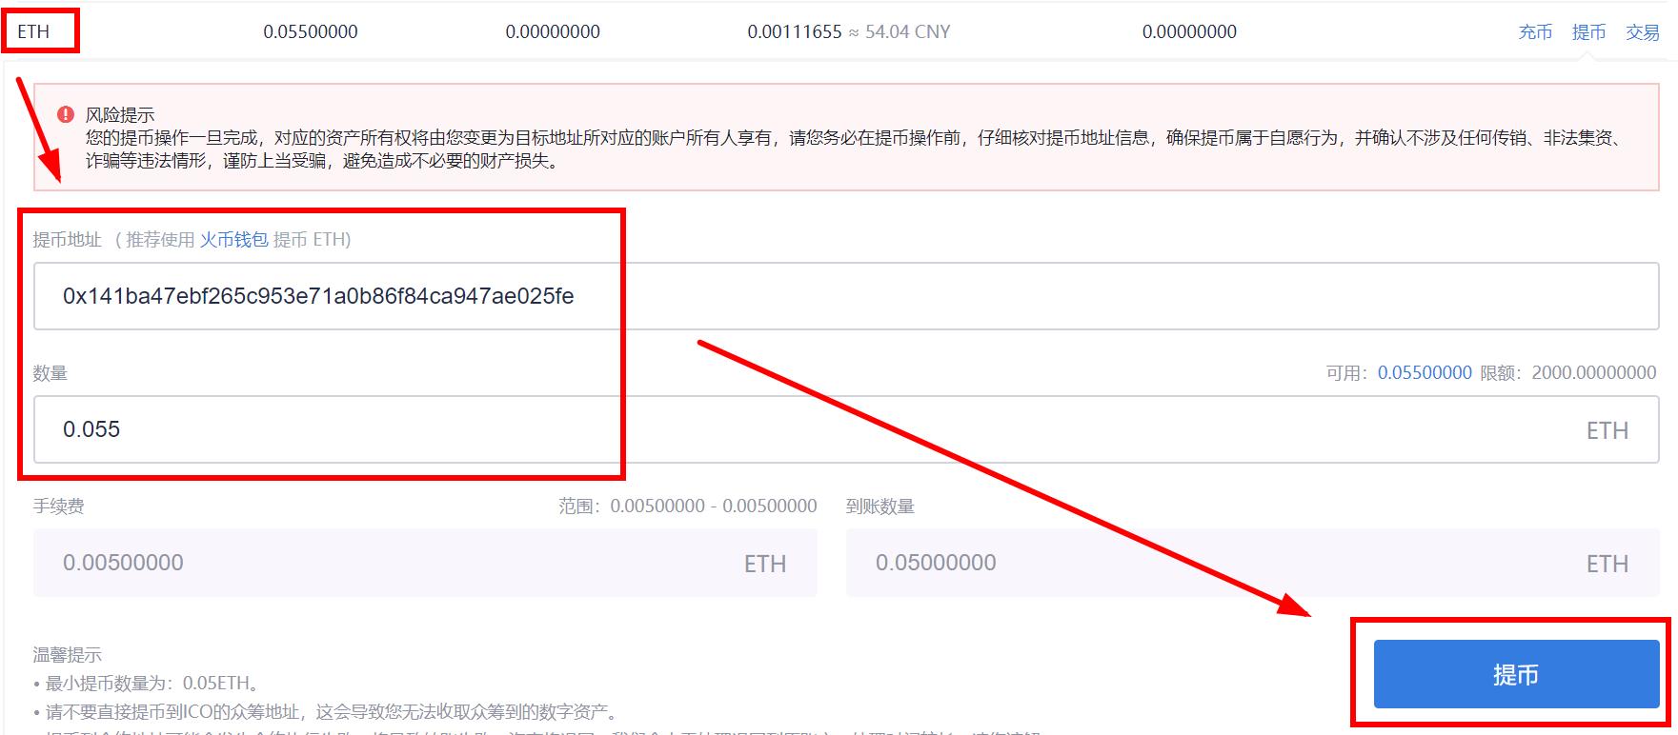
Task: Click the red risk warning exclamation icon
Action: [66, 114]
